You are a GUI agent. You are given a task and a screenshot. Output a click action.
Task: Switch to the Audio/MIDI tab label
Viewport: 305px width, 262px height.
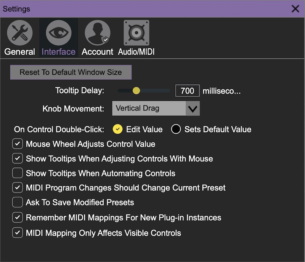coord(136,52)
